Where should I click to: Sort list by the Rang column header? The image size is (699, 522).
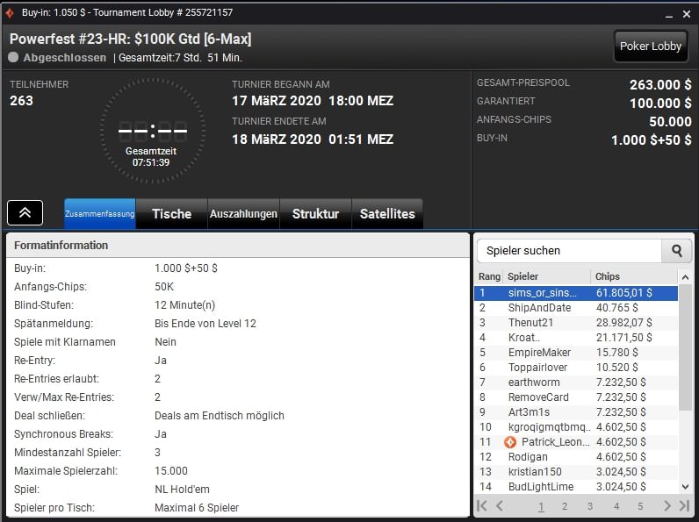pyautogui.click(x=489, y=276)
